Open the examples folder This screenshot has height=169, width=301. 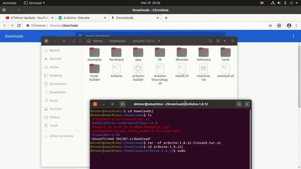95,54
